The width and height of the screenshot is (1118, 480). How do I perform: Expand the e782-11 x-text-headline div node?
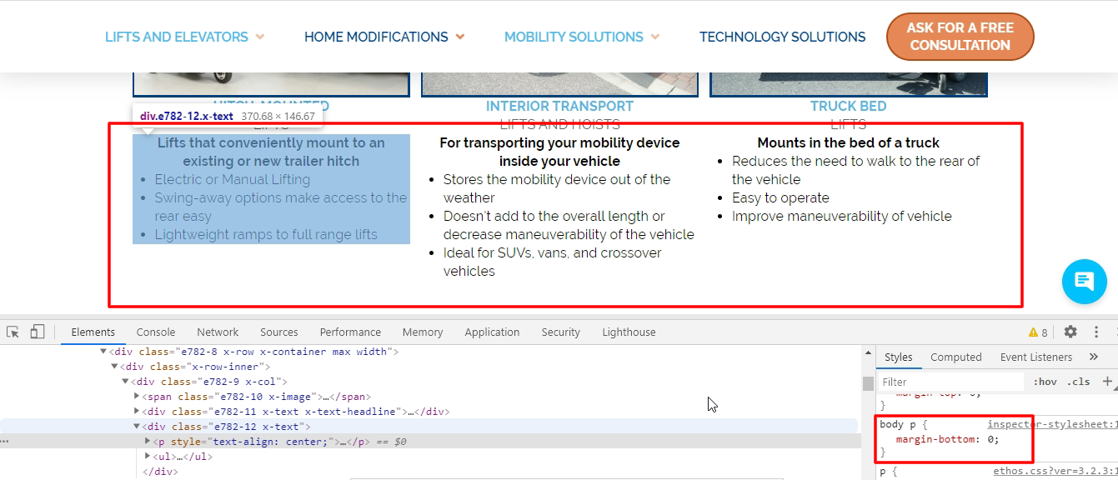tap(137, 412)
